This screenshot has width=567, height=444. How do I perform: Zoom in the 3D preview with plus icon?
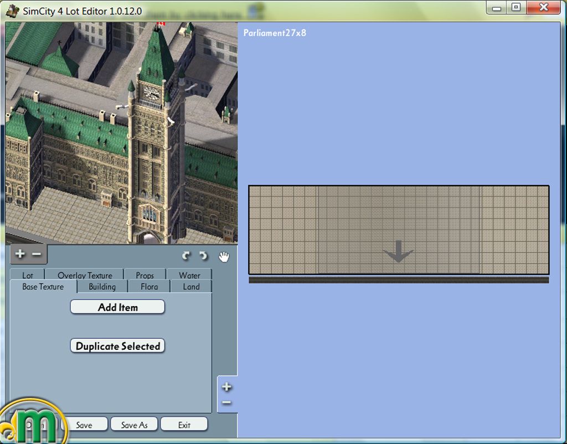20,254
